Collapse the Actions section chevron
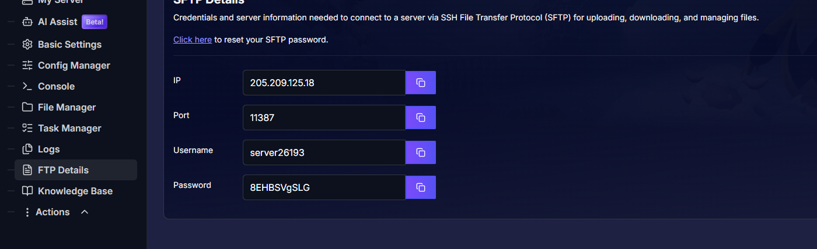The height and width of the screenshot is (249, 817). [85, 212]
